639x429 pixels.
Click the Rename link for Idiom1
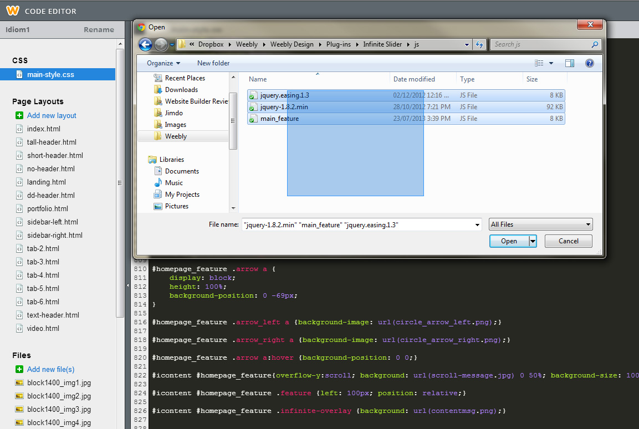[99, 30]
